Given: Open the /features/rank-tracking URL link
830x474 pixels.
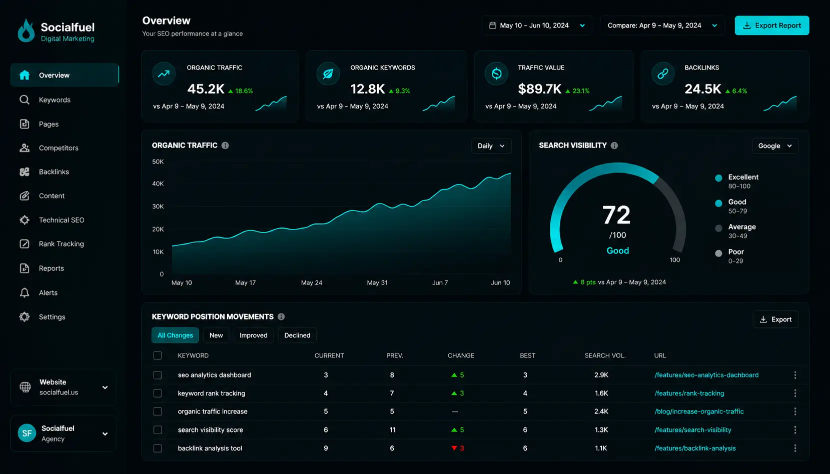Looking at the screenshot, I should [689, 393].
